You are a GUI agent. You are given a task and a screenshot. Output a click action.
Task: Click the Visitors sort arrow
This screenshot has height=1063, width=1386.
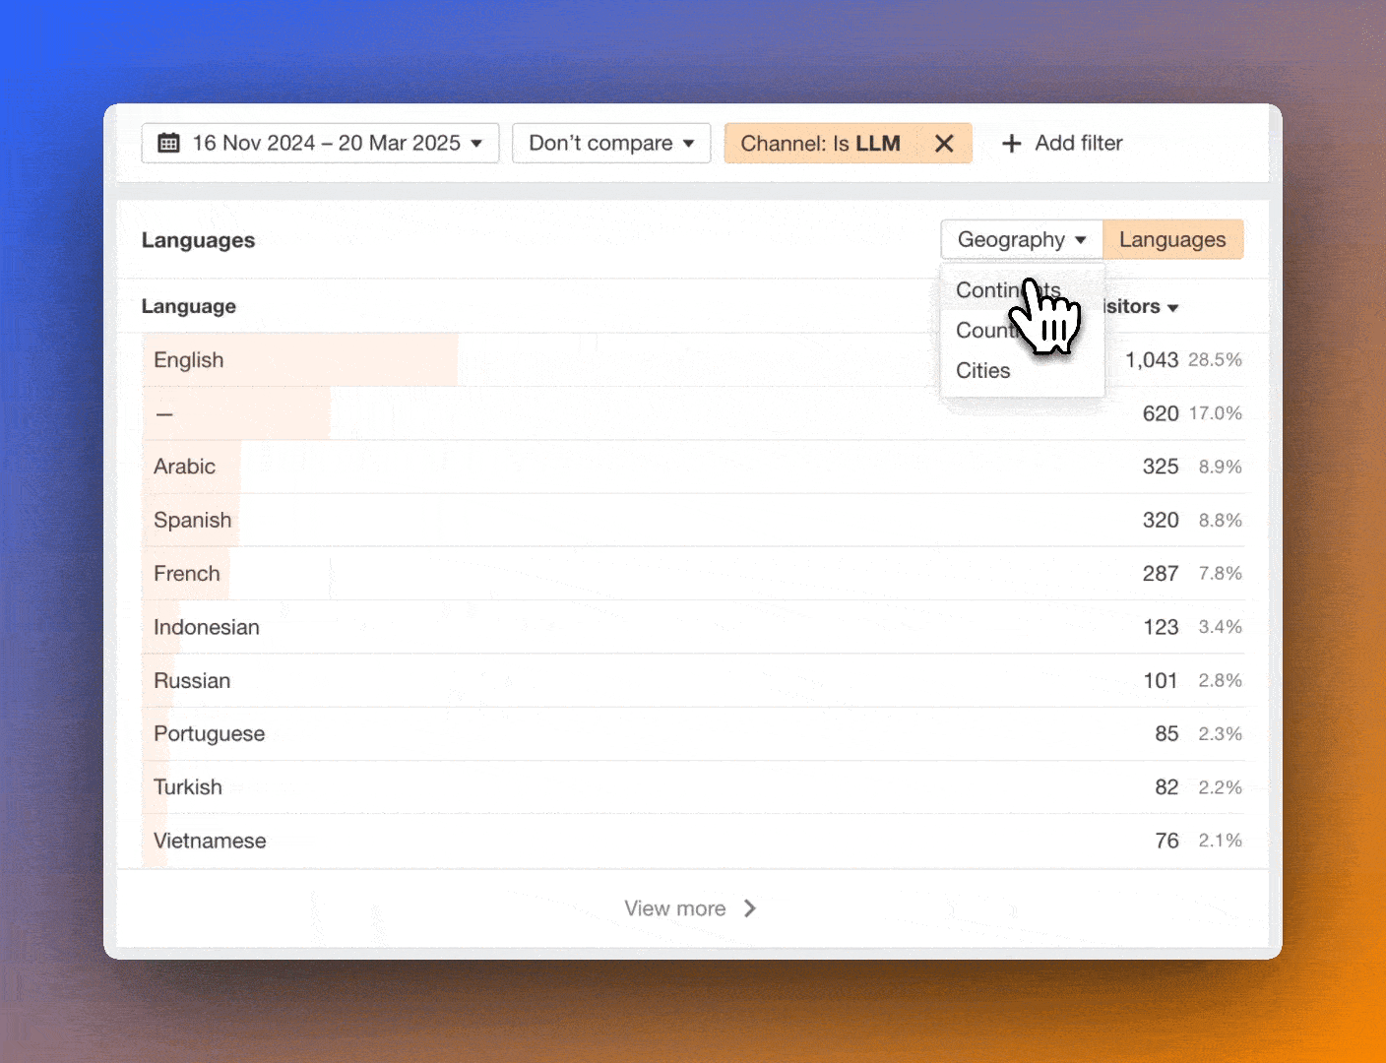(x=1173, y=306)
